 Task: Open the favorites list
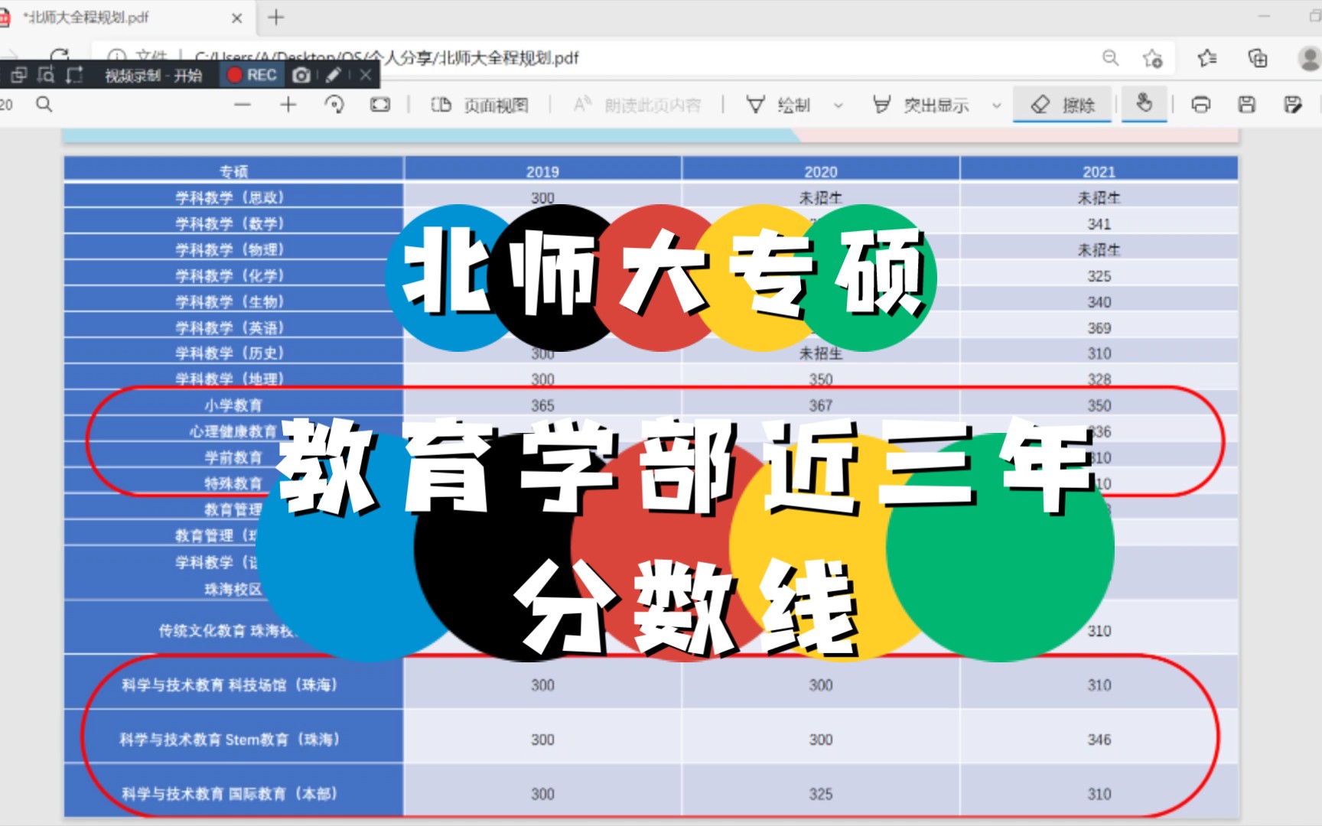[x=1207, y=58]
